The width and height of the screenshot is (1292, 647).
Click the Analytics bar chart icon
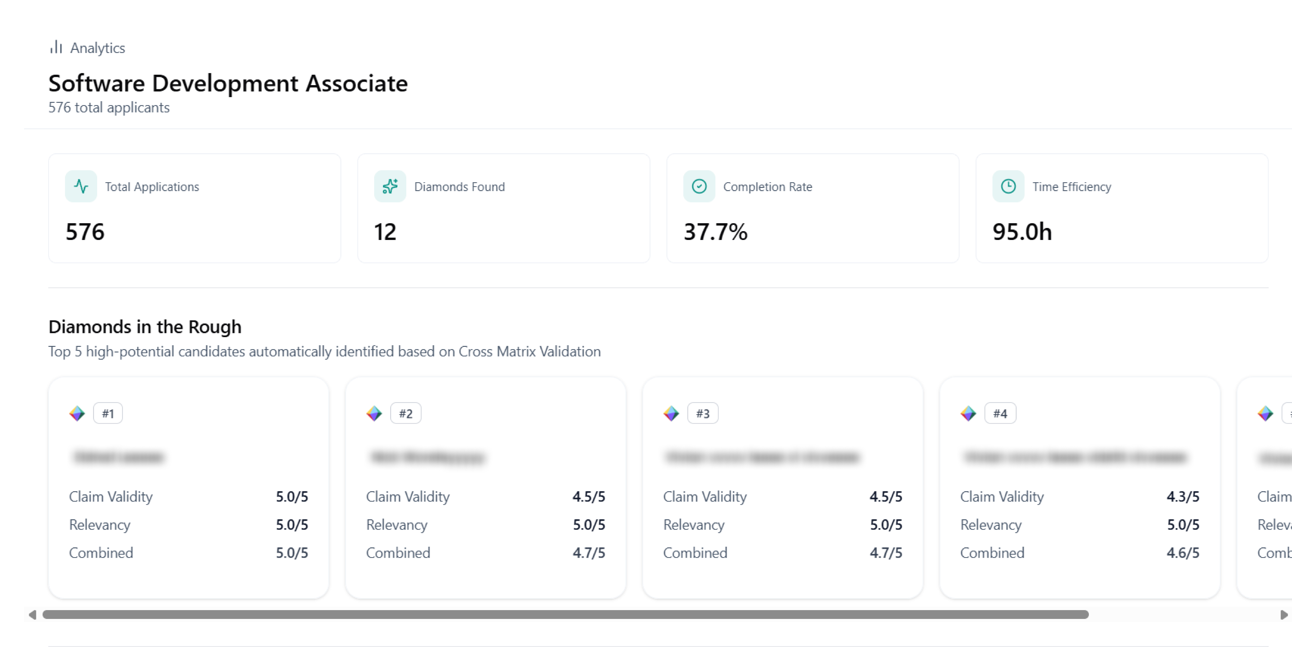tap(56, 47)
